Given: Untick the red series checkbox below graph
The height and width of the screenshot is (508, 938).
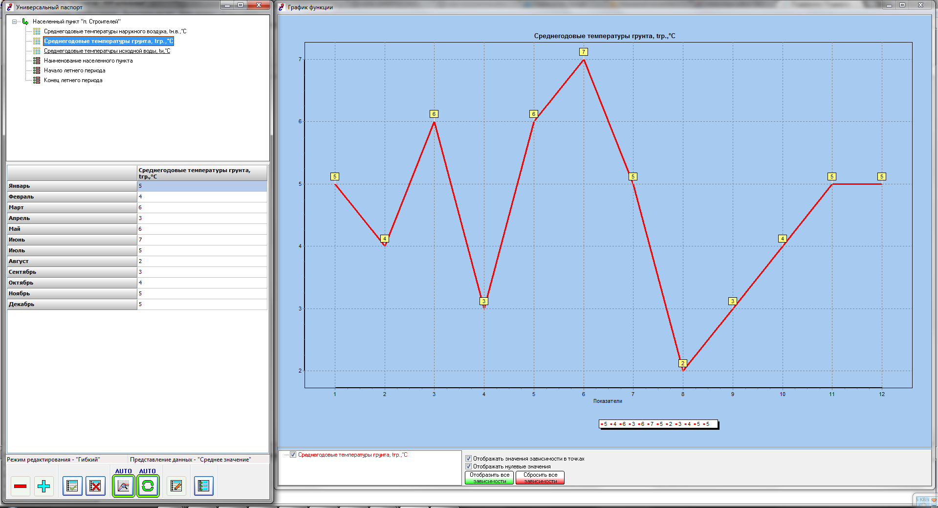Looking at the screenshot, I should click(x=293, y=455).
